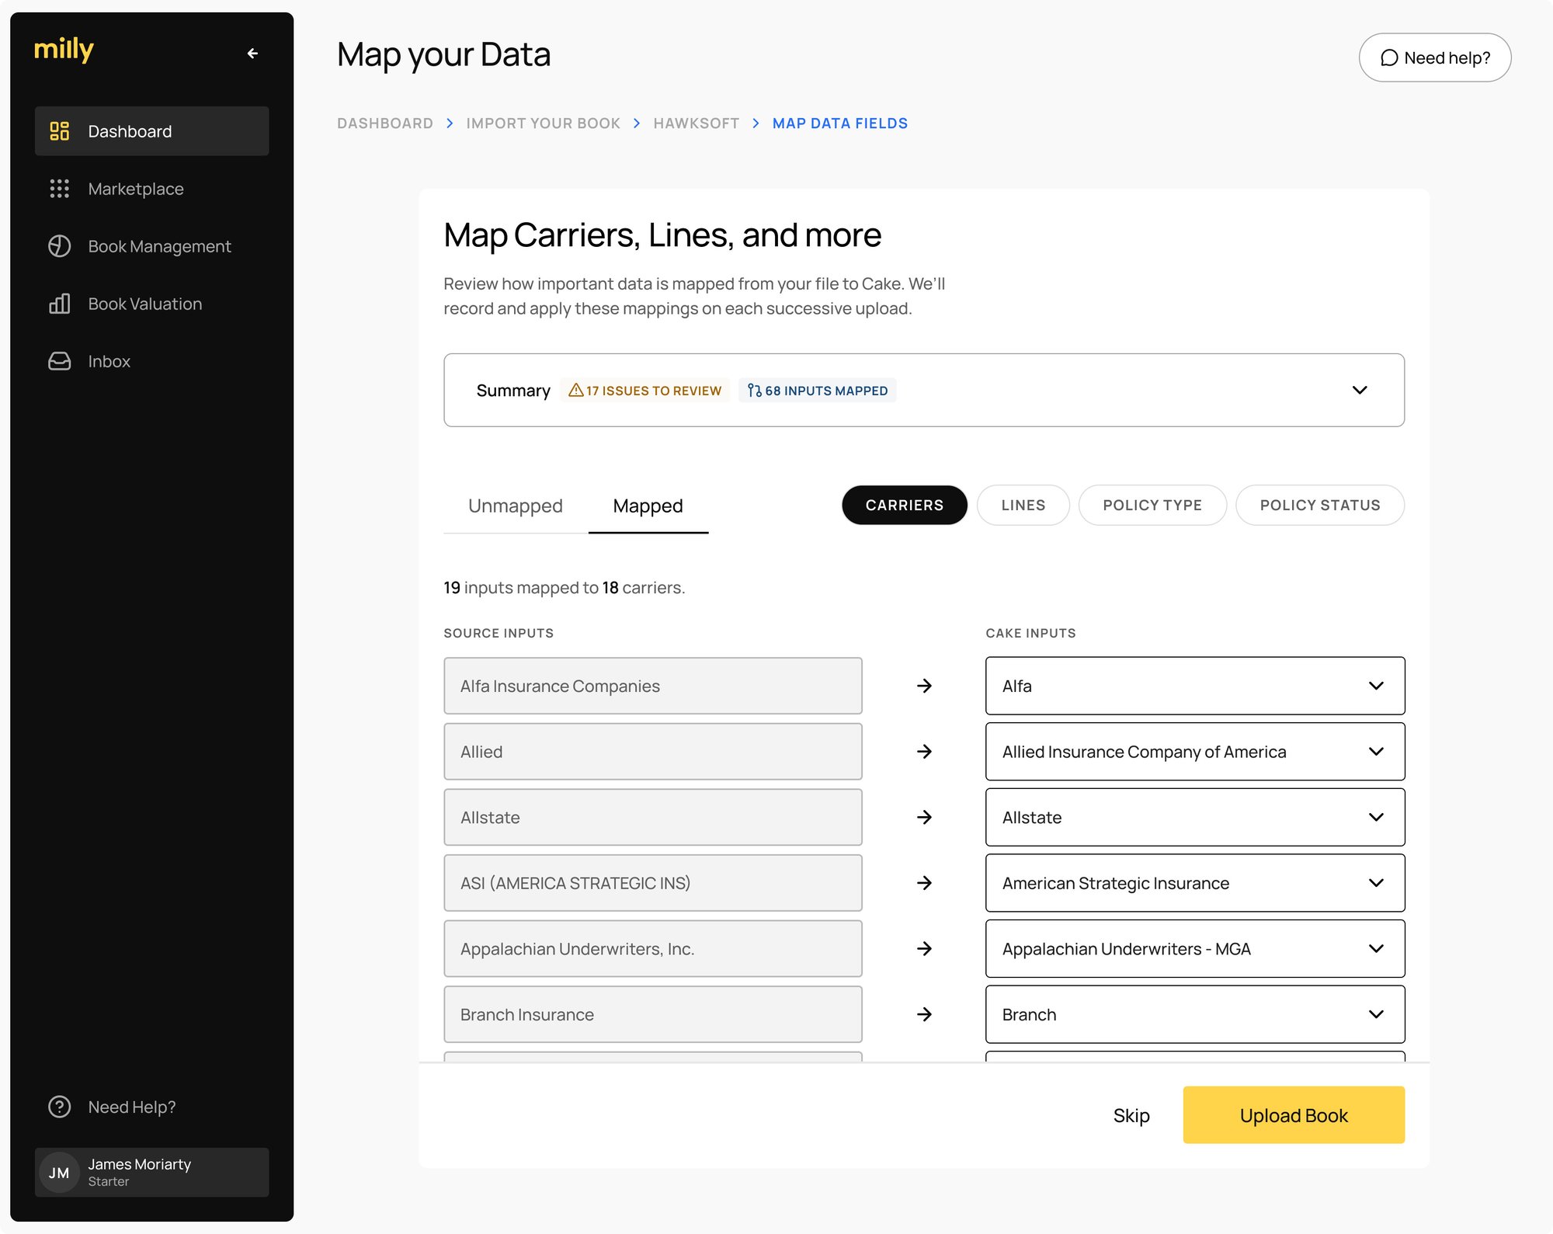Click the milly logo

(x=64, y=49)
